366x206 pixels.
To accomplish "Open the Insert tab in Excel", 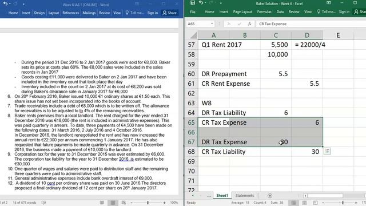I will (x=224, y=11).
